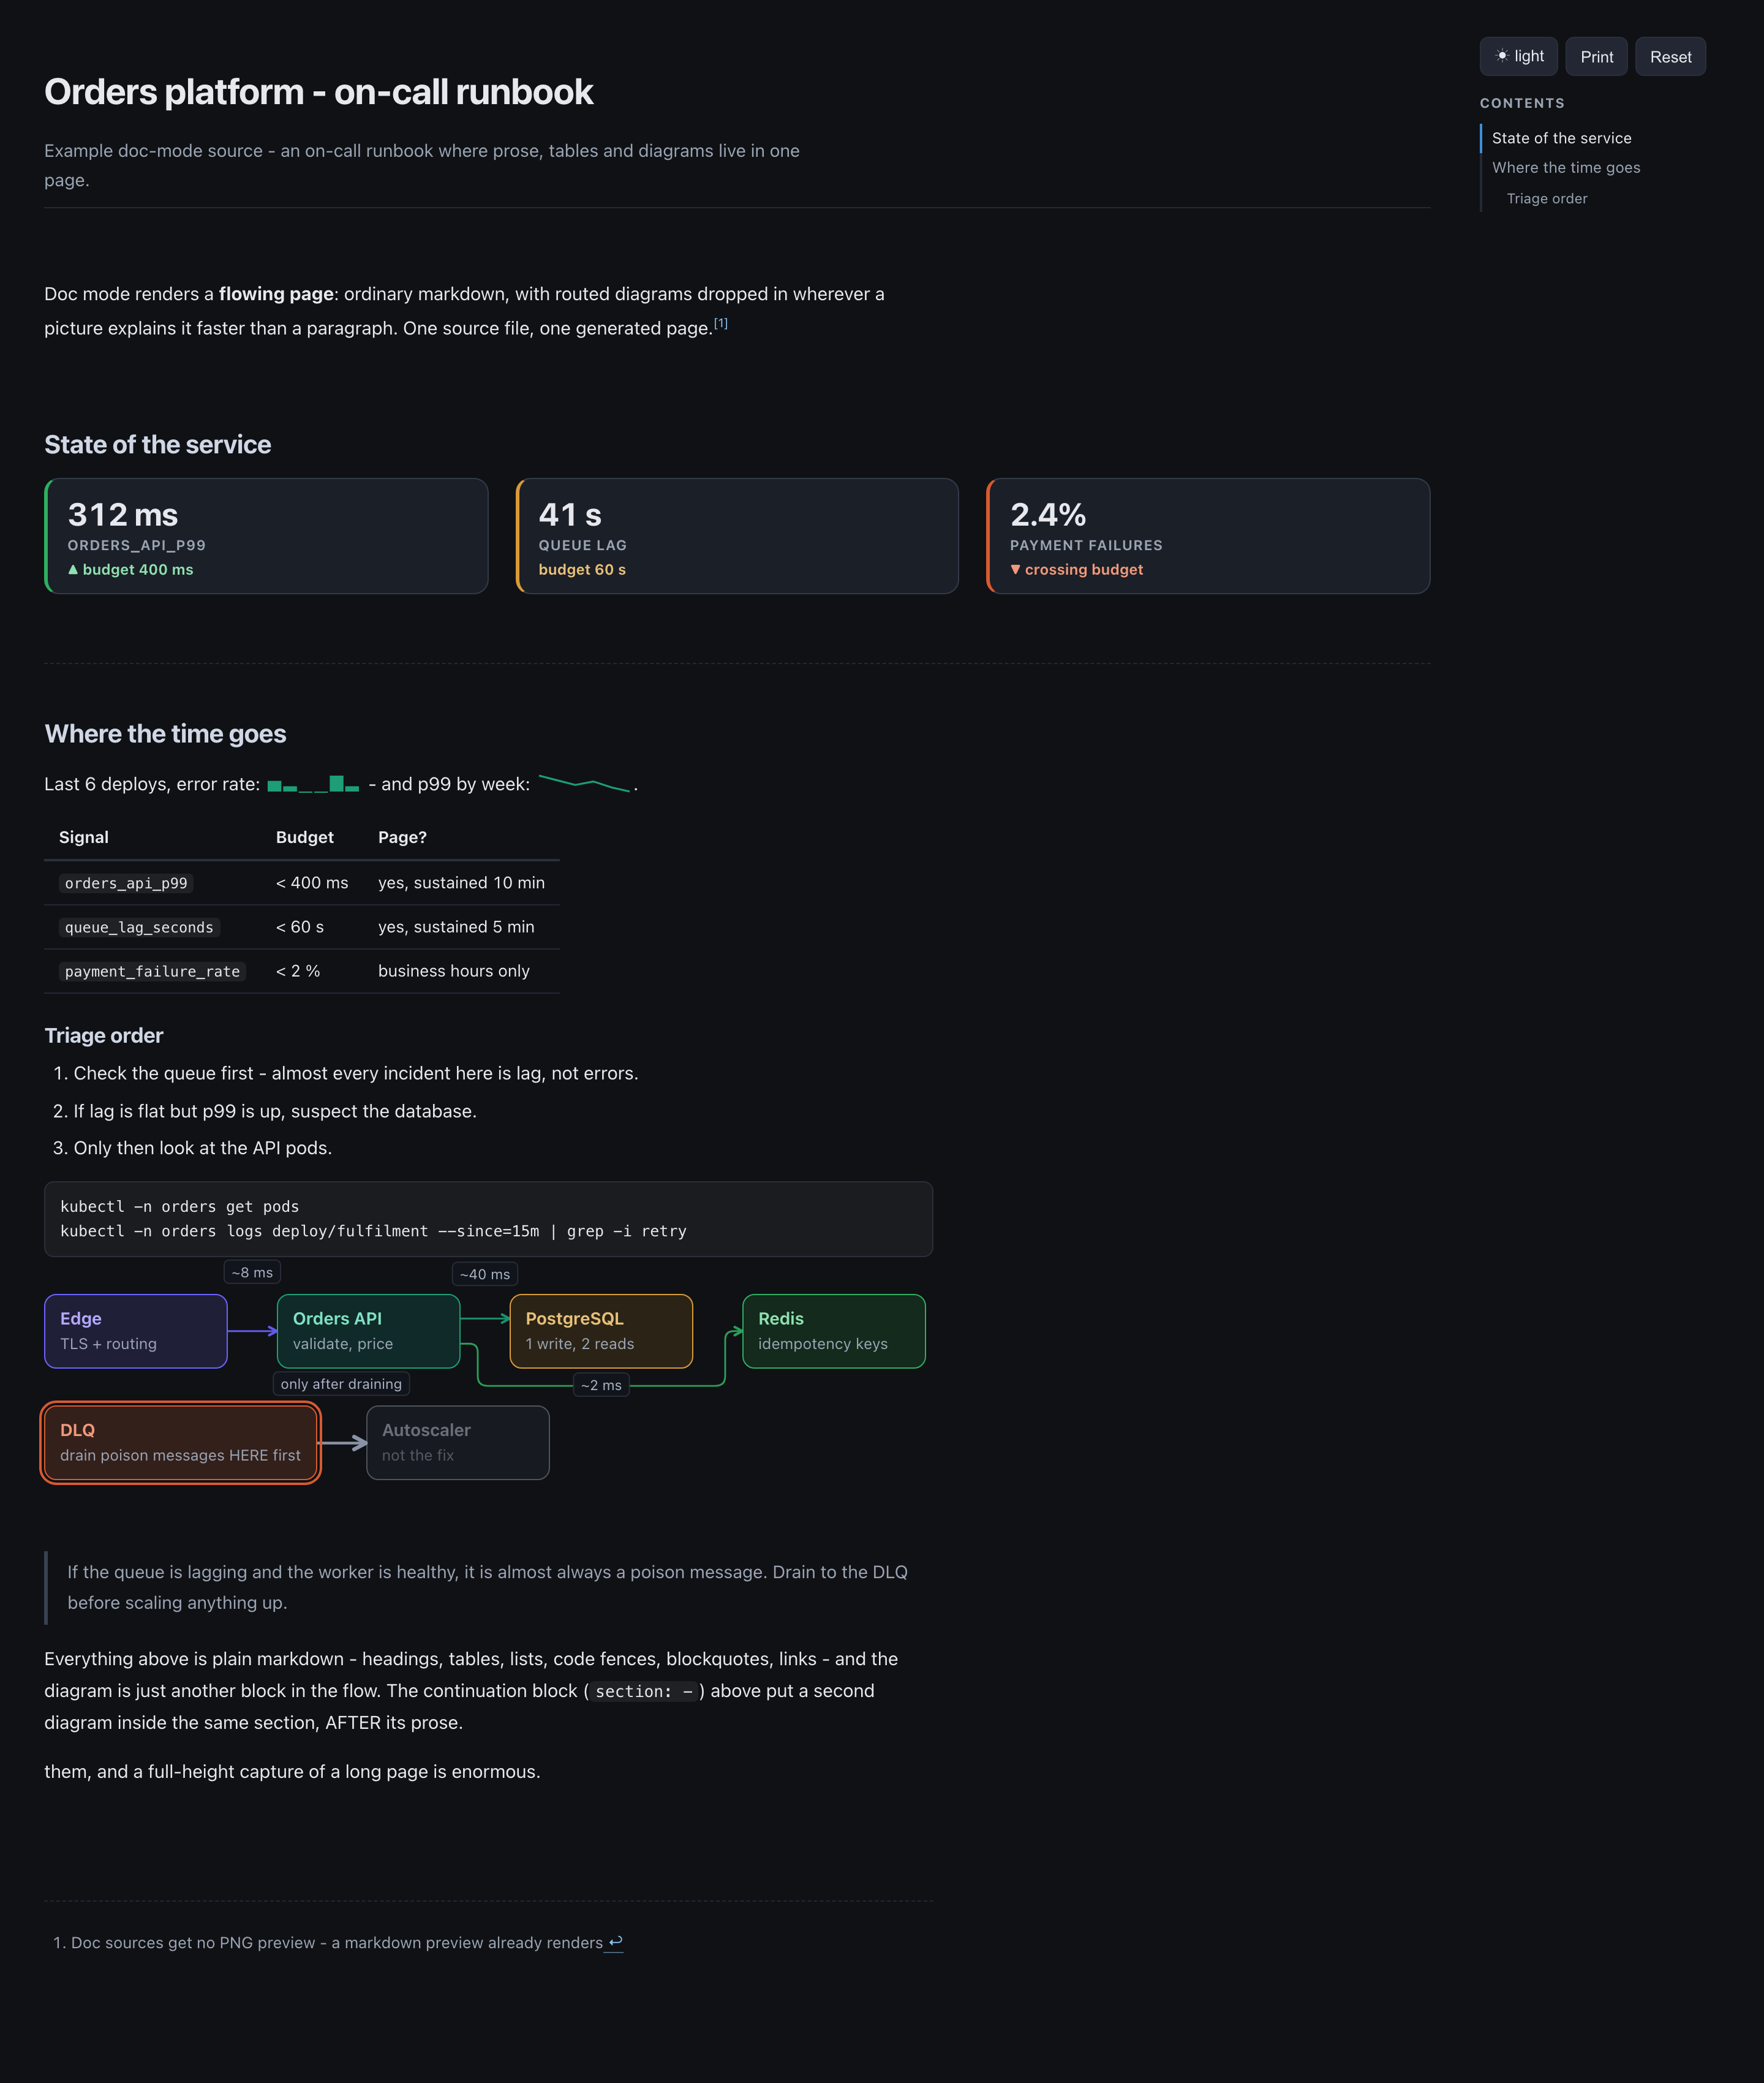
Task: Jump to State of the service in contents
Action: point(1561,138)
